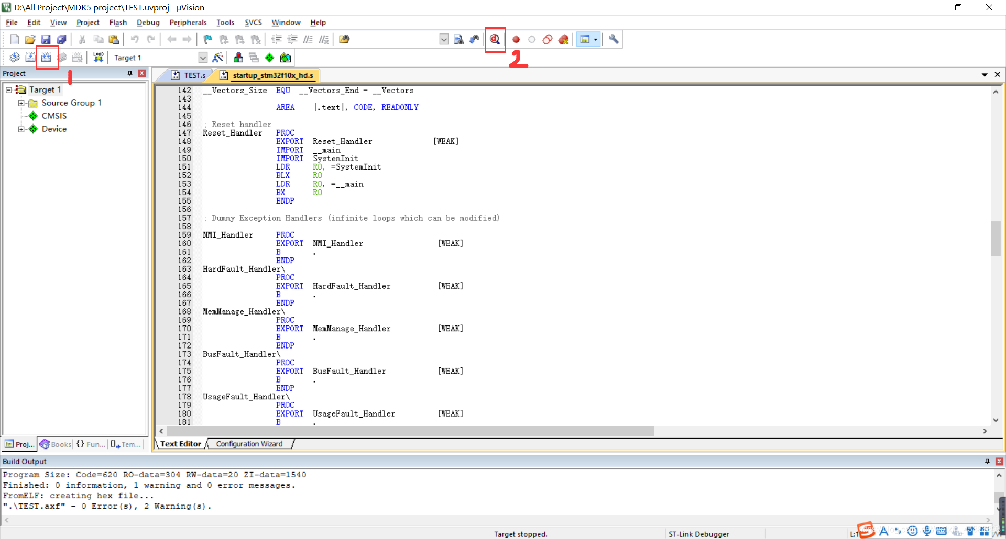Click the editor vertical scrollbar thumb
The width and height of the screenshot is (1006, 539).
pyautogui.click(x=996, y=239)
